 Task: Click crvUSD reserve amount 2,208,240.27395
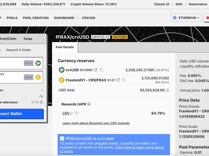pos(140,70)
